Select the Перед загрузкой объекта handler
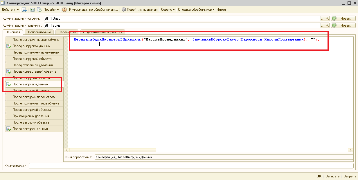358x180 pixels. click(x=34, y=110)
